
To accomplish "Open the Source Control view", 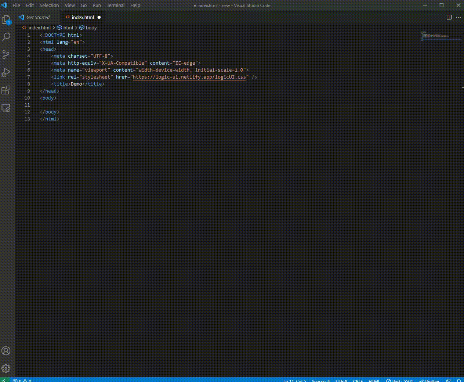I will pos(6,55).
